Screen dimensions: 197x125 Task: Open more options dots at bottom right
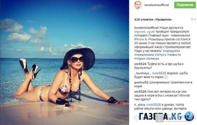[195, 118]
